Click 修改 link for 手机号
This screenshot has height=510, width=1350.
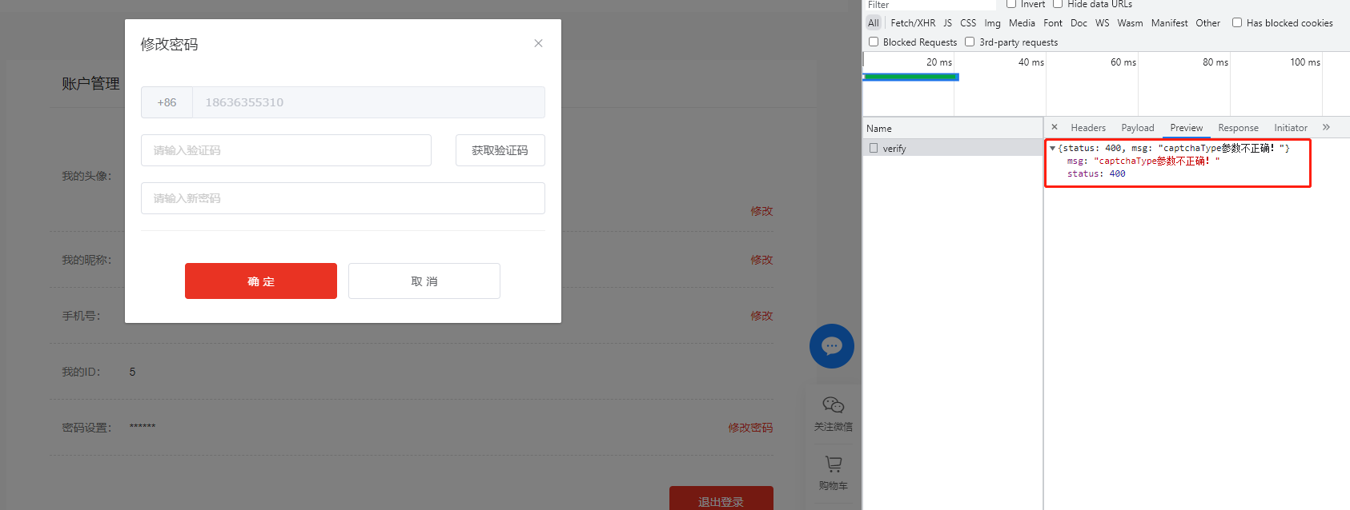(x=761, y=316)
